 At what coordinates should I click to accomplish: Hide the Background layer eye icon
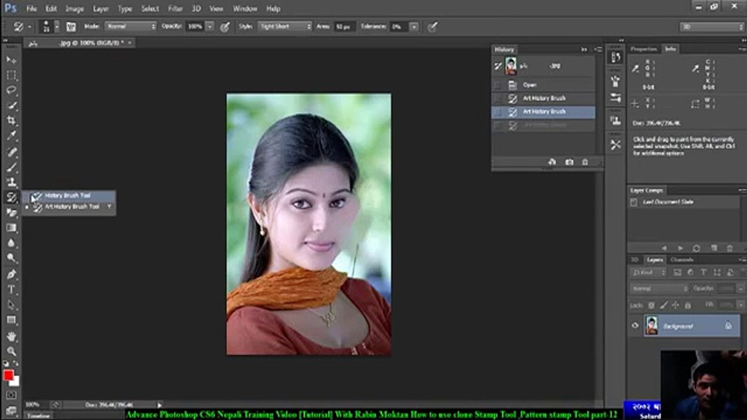pos(635,325)
